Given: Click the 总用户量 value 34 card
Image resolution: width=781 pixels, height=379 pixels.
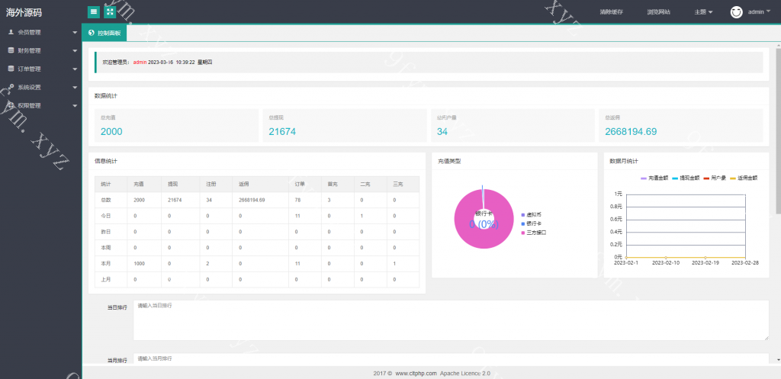Looking at the screenshot, I should pyautogui.click(x=513, y=126).
